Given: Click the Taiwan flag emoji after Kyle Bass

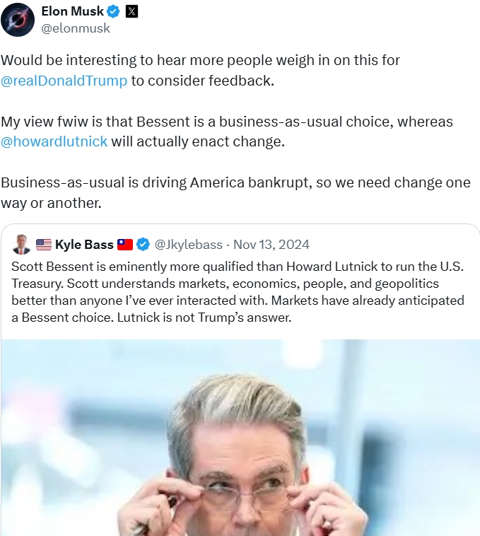Looking at the screenshot, I should pyautogui.click(x=124, y=245).
